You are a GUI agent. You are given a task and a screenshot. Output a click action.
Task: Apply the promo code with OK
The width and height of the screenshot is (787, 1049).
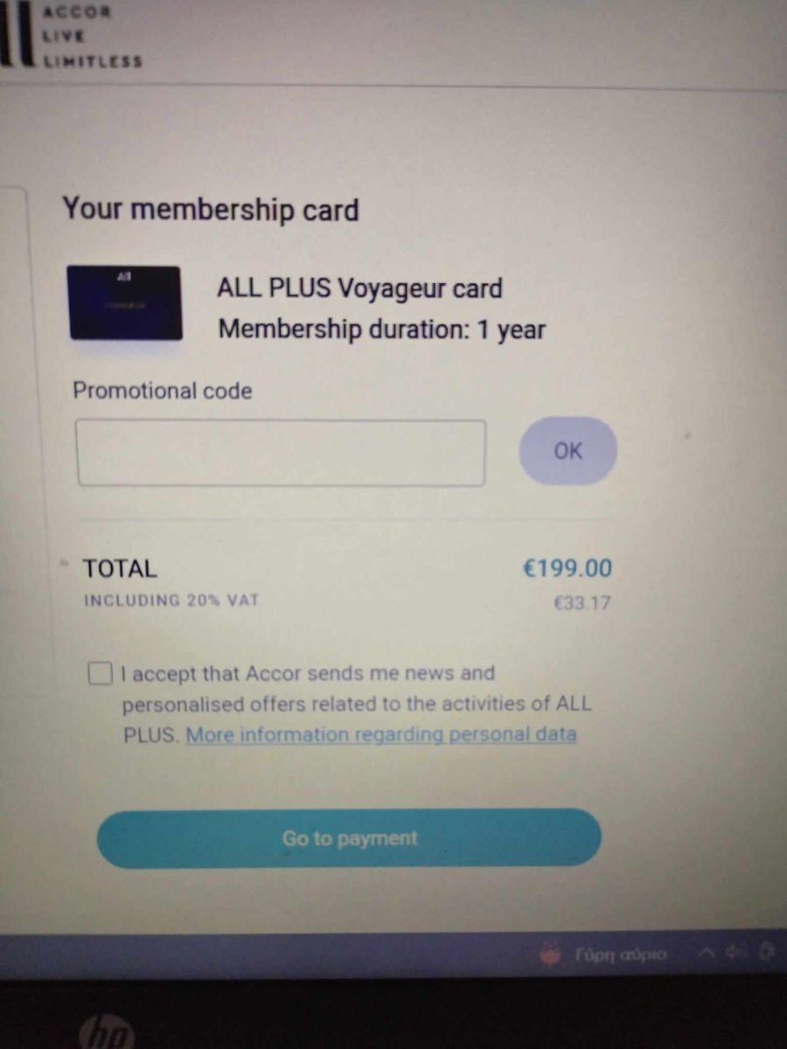coord(568,451)
